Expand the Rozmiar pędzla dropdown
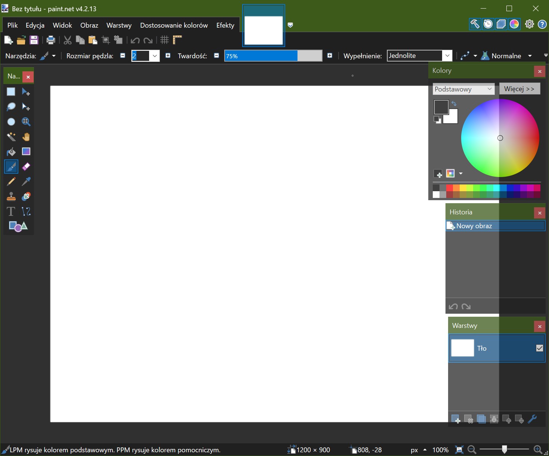This screenshot has height=456, width=549. pos(155,56)
